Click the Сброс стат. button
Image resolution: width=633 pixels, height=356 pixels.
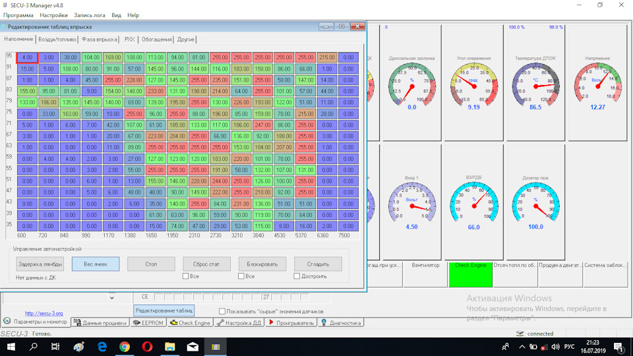(x=206, y=264)
